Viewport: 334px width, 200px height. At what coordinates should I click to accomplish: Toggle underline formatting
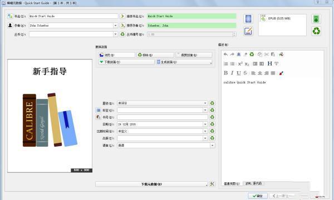point(239,73)
